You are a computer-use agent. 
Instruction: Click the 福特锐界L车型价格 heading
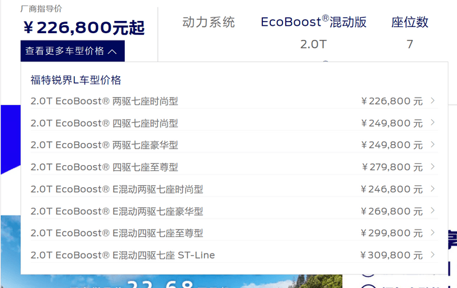(76, 80)
